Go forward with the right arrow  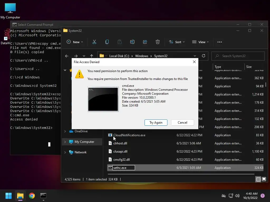[x=76, y=56]
